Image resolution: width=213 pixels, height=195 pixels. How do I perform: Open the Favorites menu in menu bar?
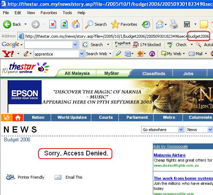(49, 13)
